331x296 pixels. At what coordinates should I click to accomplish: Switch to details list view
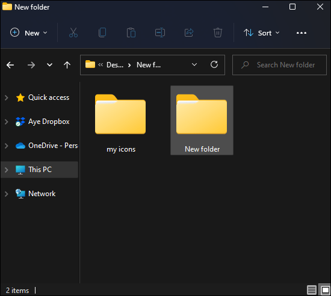coord(312,290)
